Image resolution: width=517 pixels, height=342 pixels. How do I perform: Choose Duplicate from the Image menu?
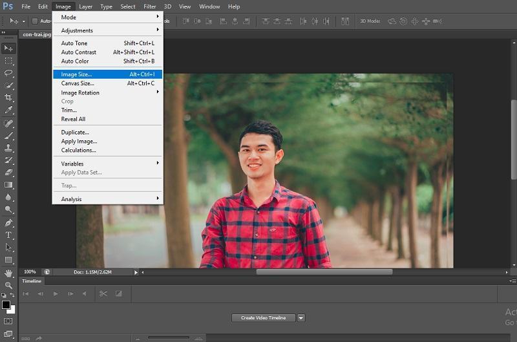108,133
